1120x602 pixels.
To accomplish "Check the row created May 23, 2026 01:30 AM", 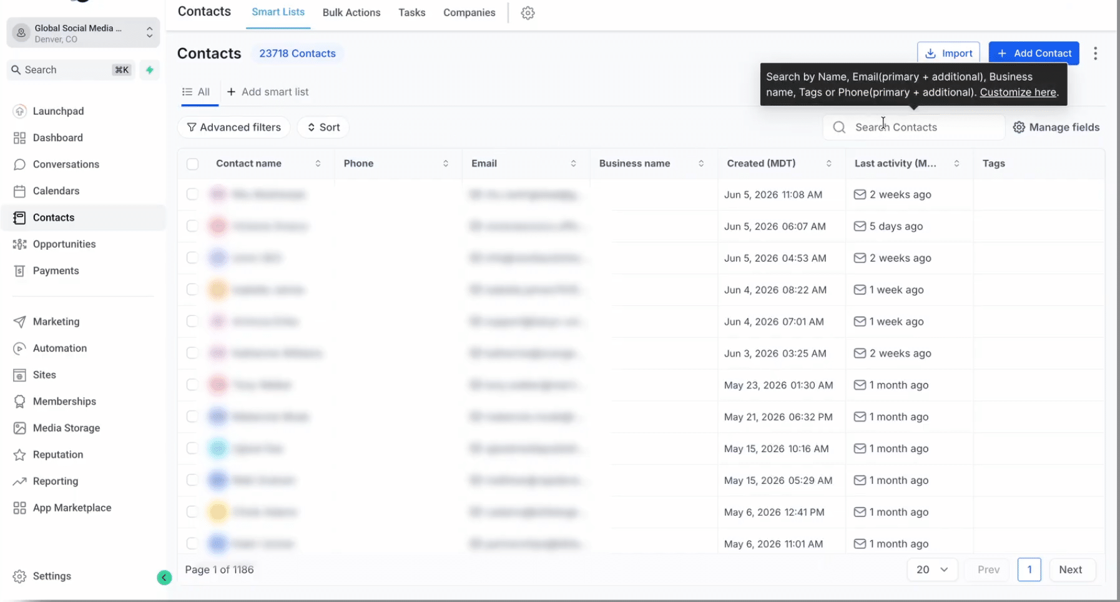I will pos(192,385).
